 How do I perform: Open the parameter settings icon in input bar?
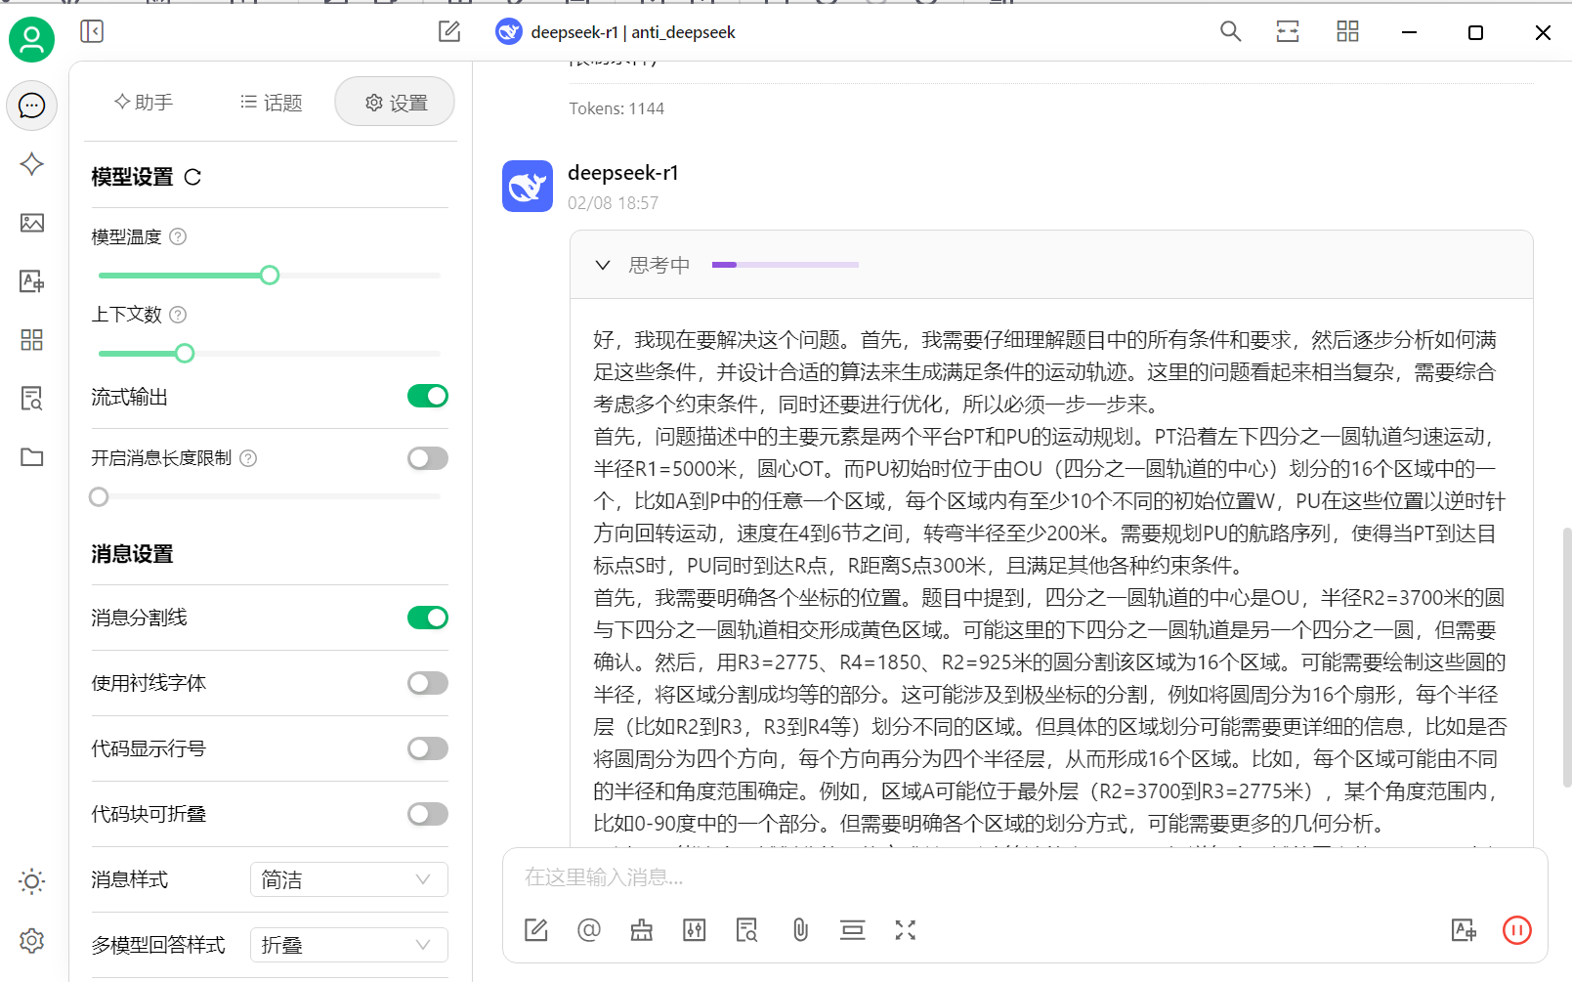point(695,930)
